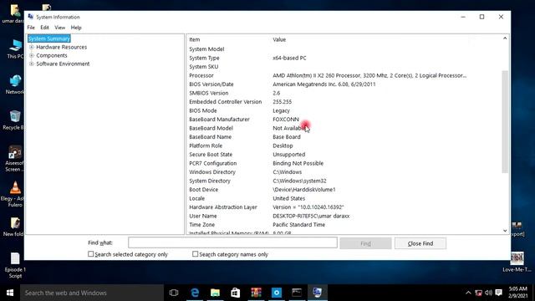Click the details pane scroll down arrow

click(x=505, y=231)
